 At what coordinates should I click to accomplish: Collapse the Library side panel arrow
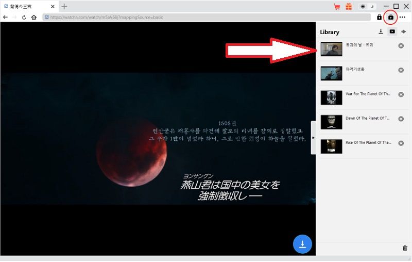[313, 138]
